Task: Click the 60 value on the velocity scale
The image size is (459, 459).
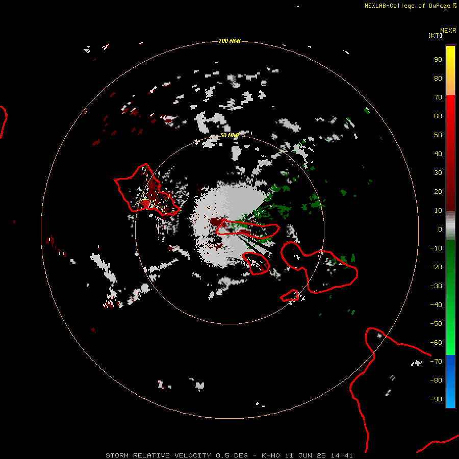Action: click(438, 116)
